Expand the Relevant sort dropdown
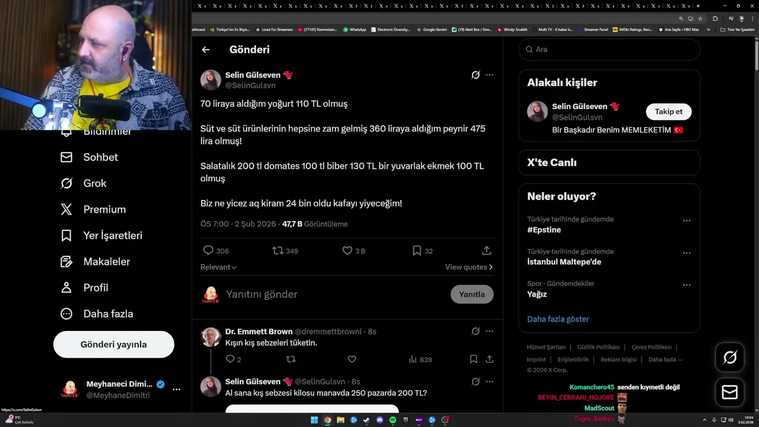The image size is (759, 427). coord(218,267)
